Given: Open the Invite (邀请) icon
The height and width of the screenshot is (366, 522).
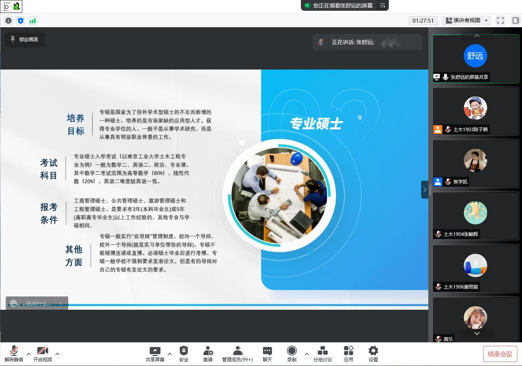Looking at the screenshot, I should (x=208, y=354).
